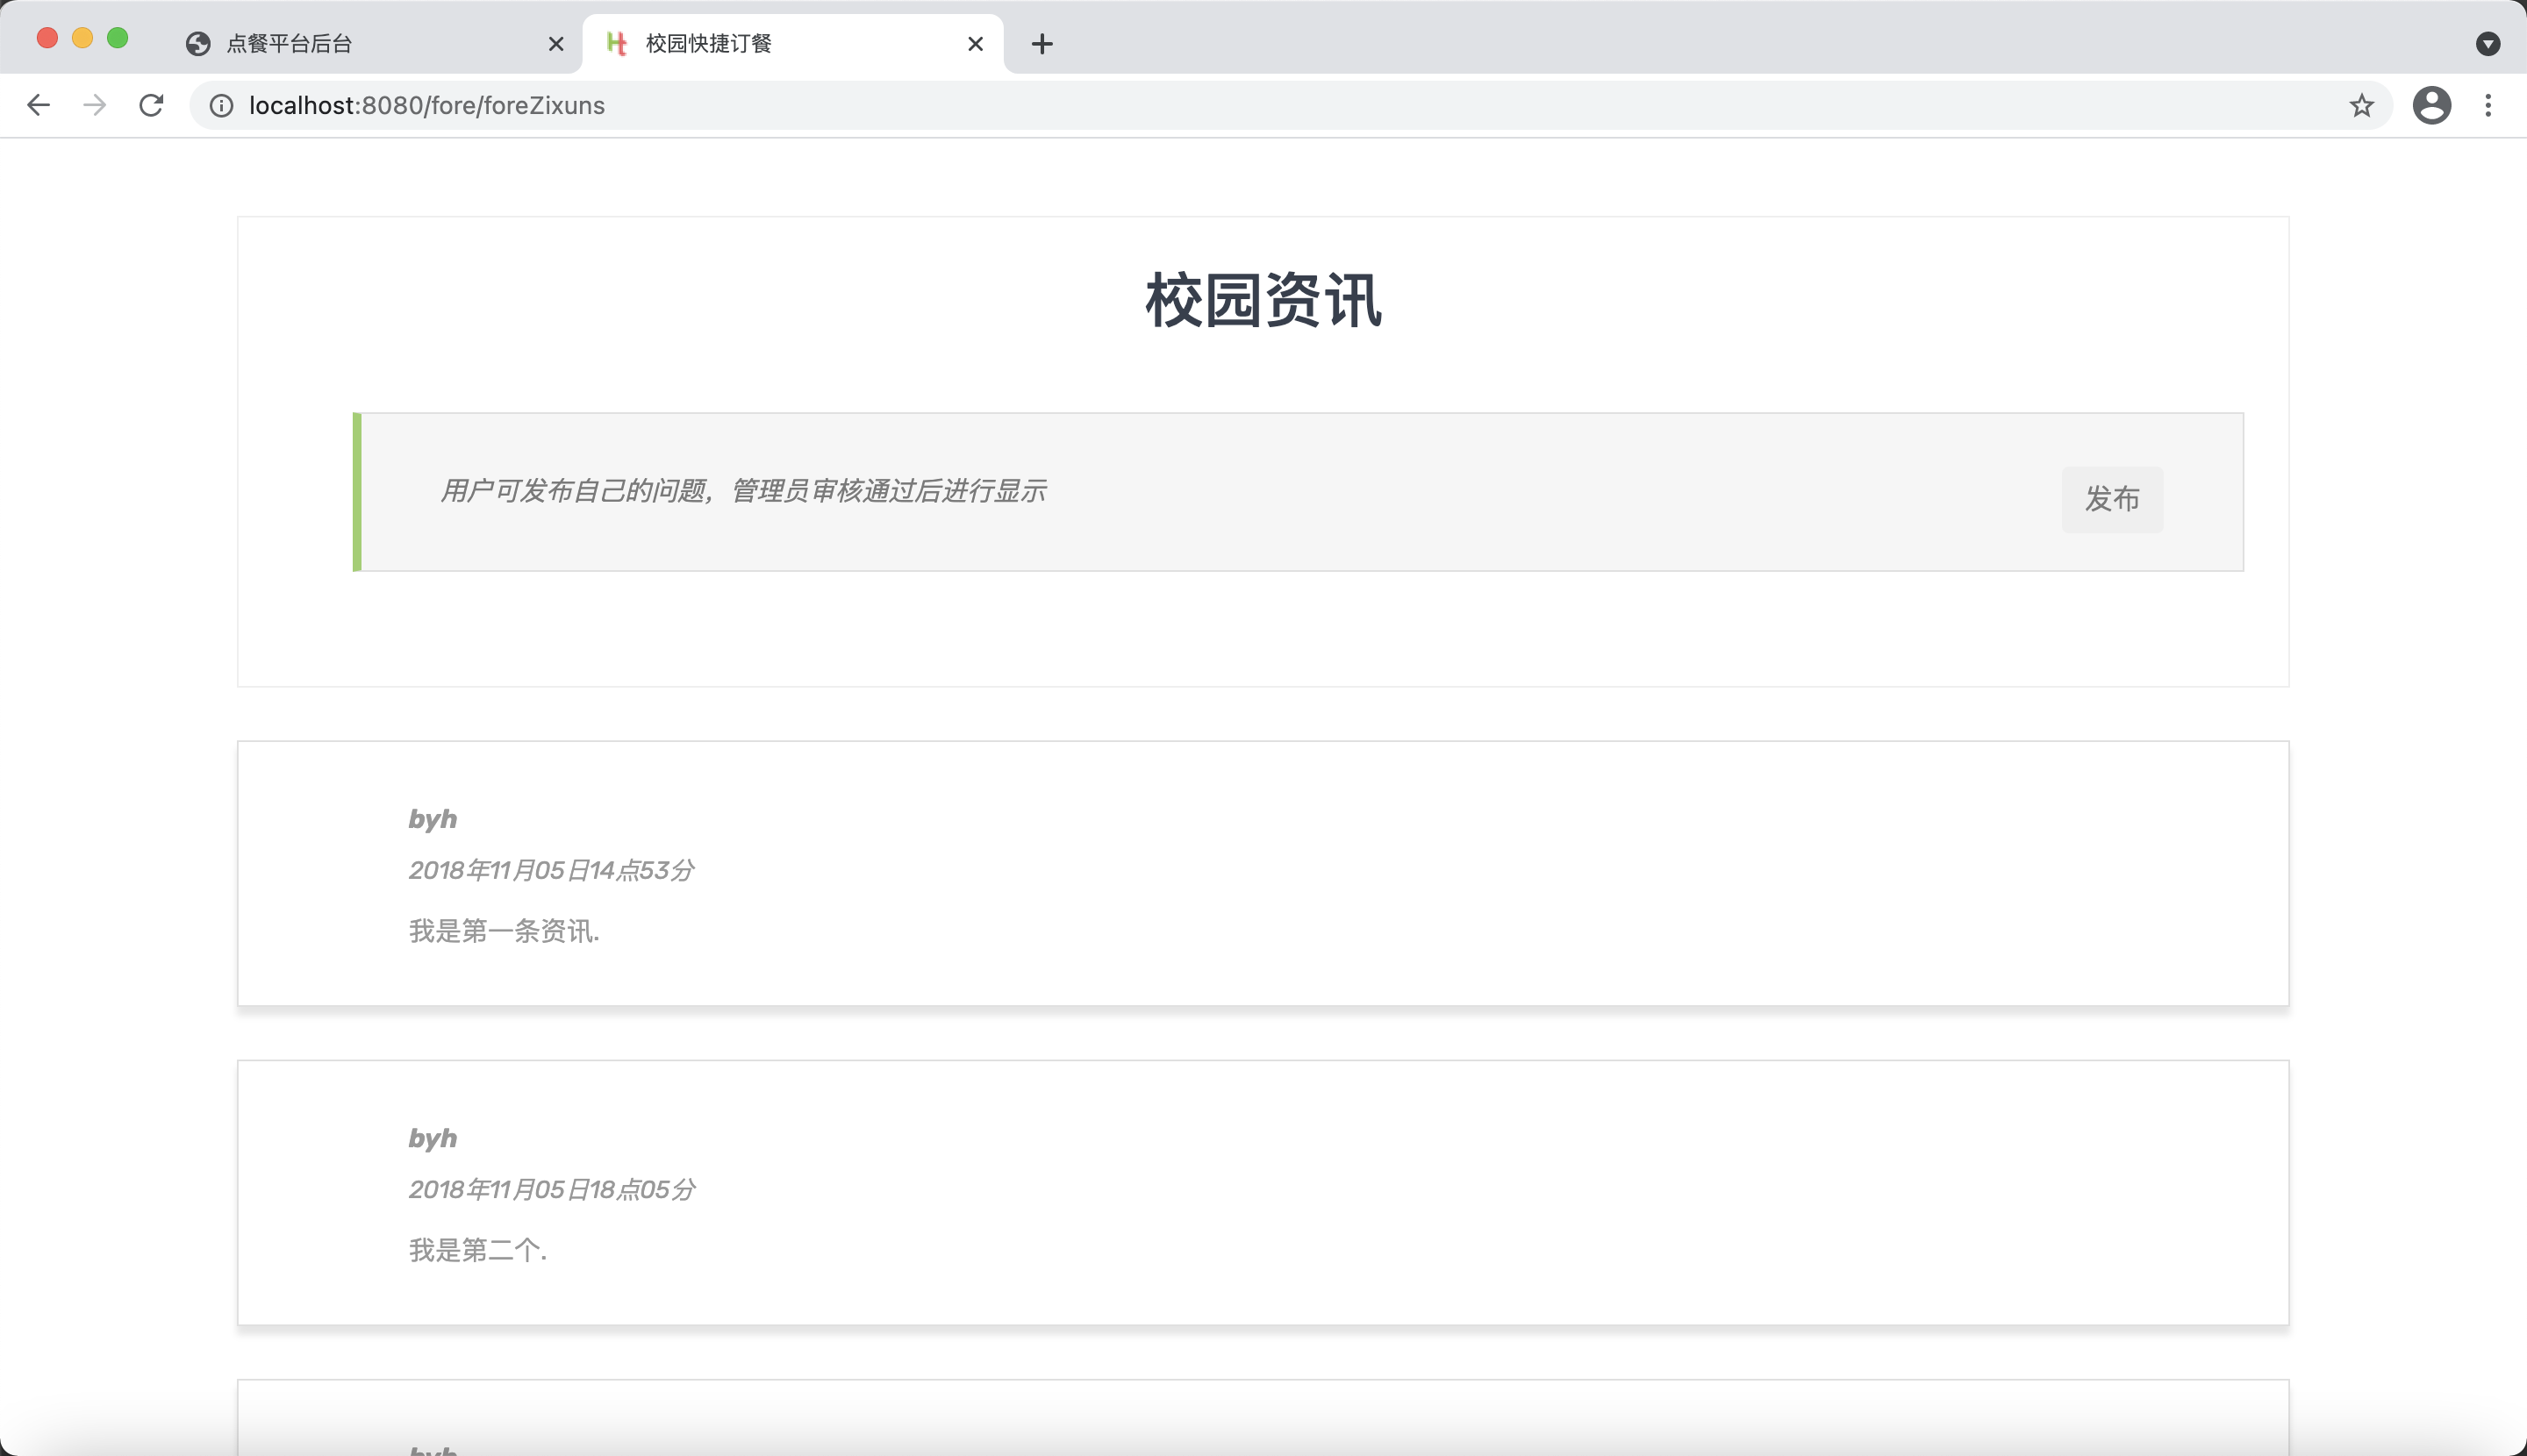Click author byh on the 18点05分 post
The width and height of the screenshot is (2527, 1456).
(x=433, y=1138)
